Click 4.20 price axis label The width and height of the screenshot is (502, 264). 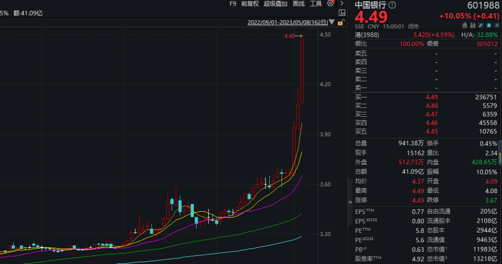(325, 84)
